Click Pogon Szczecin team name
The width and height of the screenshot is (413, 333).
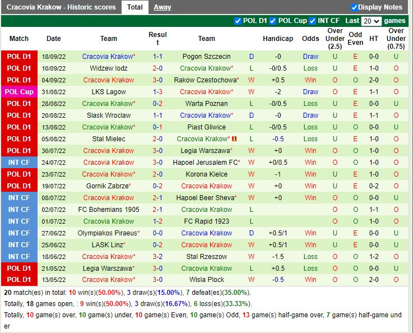pyautogui.click(x=206, y=57)
